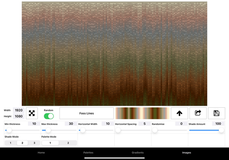This screenshot has width=229, height=160.
Task: Click the Min thickness value 10
Action: pos(34,124)
